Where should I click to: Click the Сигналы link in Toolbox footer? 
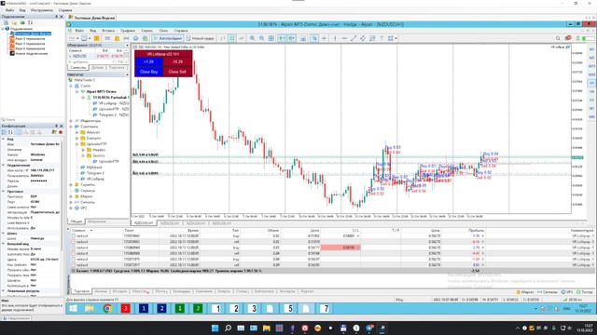coord(548,292)
